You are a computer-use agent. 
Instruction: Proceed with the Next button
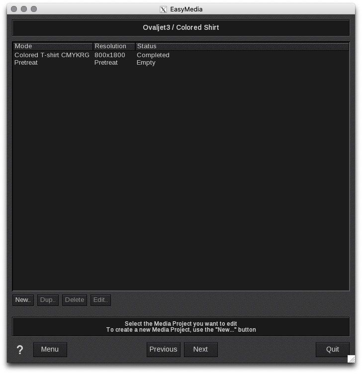coord(200,349)
